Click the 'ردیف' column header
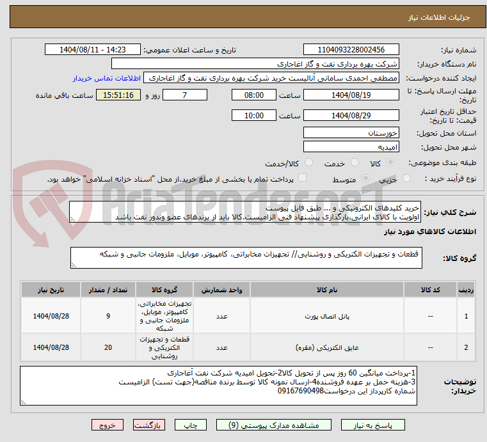This screenshot has width=487, height=442. pos(466,290)
